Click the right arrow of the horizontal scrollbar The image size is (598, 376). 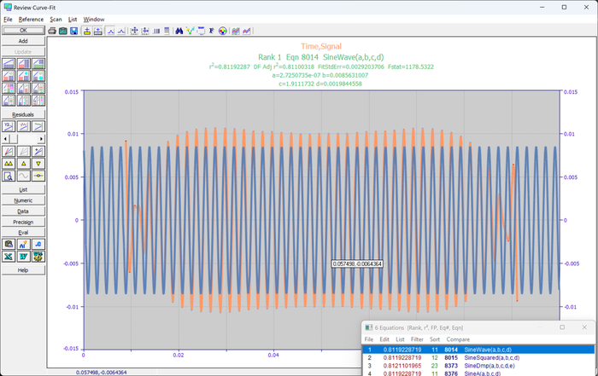click(42, 139)
